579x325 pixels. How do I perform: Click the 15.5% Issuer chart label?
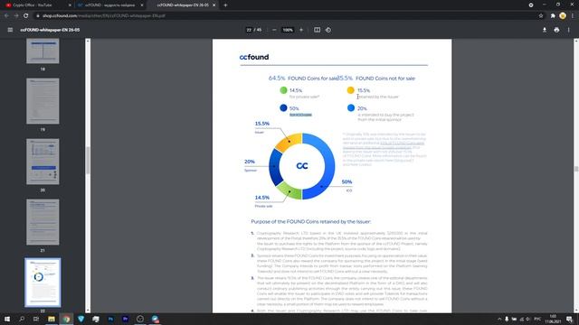pyautogui.click(x=262, y=127)
